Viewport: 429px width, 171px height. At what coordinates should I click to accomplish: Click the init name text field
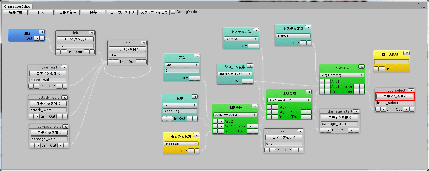click(x=75, y=45)
